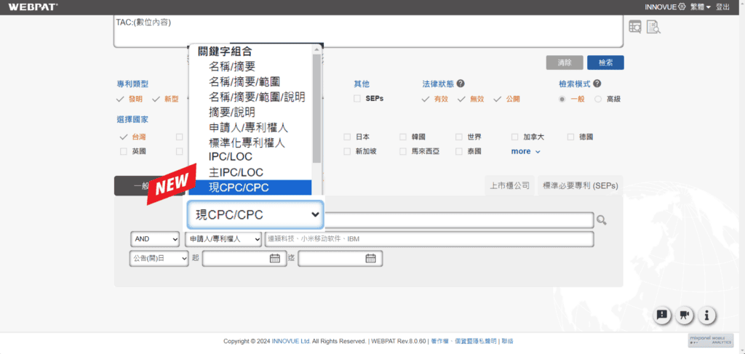
Task: Select the 高級 search mode radio button
Action: click(x=598, y=99)
